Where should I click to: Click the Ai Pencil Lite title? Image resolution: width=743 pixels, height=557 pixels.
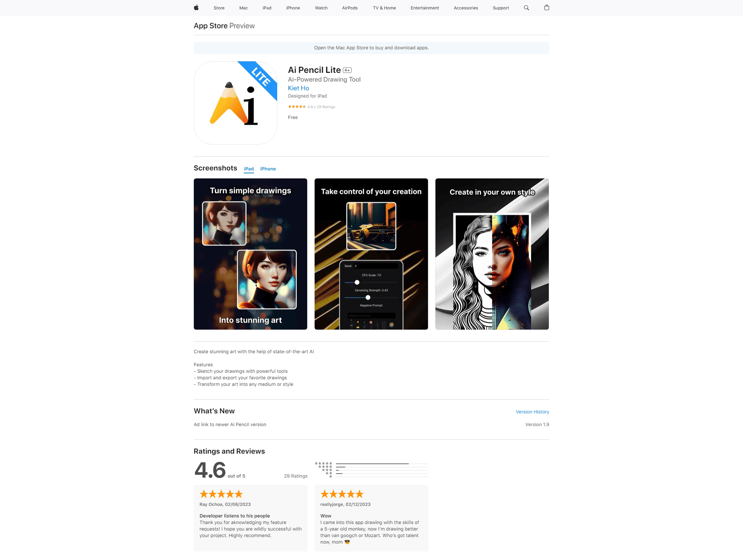(315, 70)
